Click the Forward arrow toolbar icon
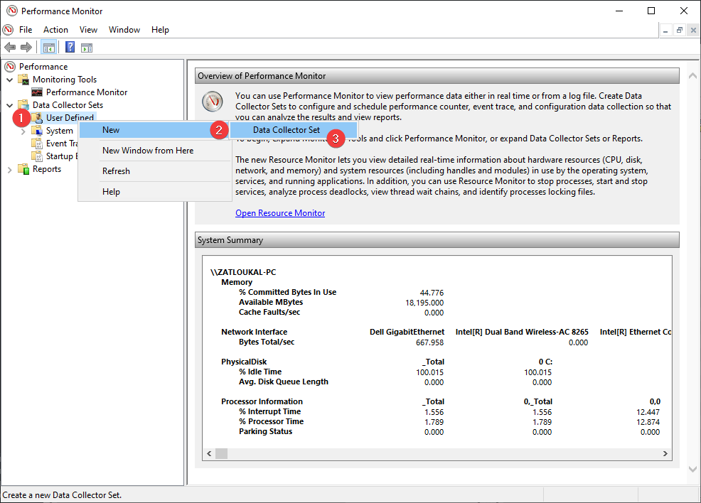701x503 pixels. coord(26,48)
